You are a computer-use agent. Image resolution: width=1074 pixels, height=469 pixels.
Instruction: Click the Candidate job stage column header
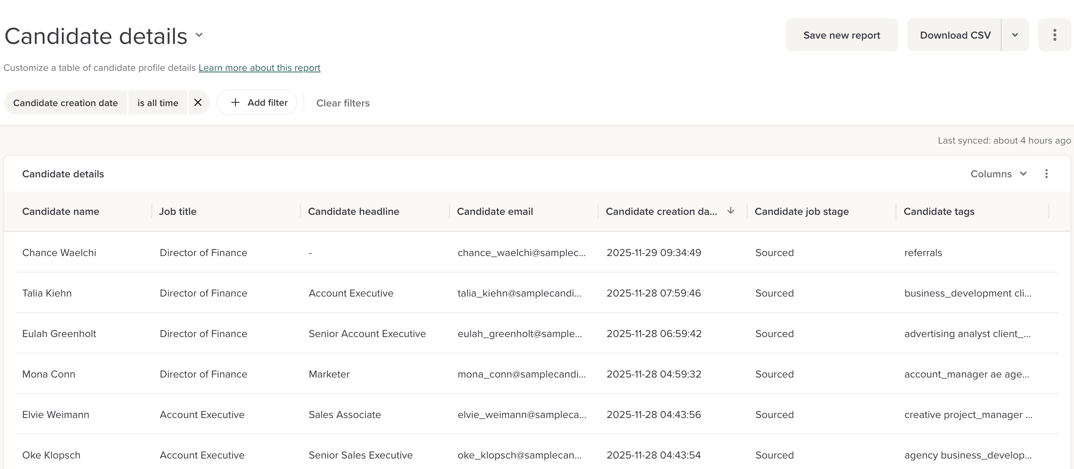click(x=801, y=211)
